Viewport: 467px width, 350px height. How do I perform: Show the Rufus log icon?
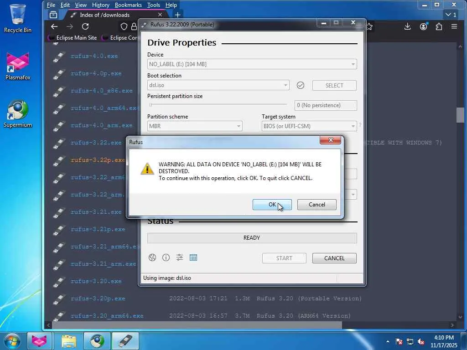pyautogui.click(x=193, y=257)
